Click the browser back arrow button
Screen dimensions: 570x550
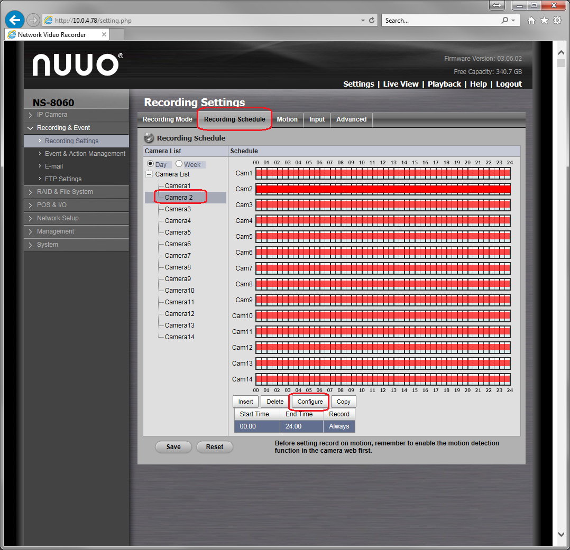point(14,20)
